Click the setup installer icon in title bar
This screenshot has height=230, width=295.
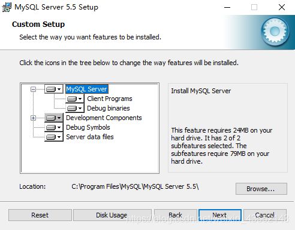pos(7,7)
